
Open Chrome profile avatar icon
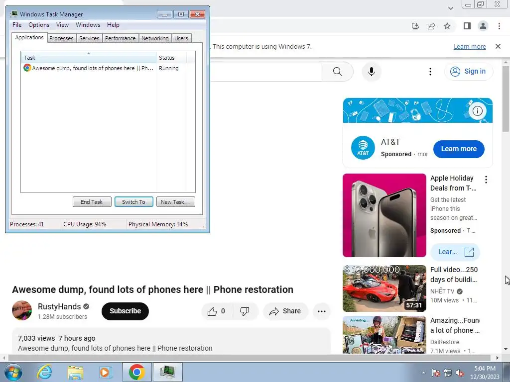tap(483, 26)
